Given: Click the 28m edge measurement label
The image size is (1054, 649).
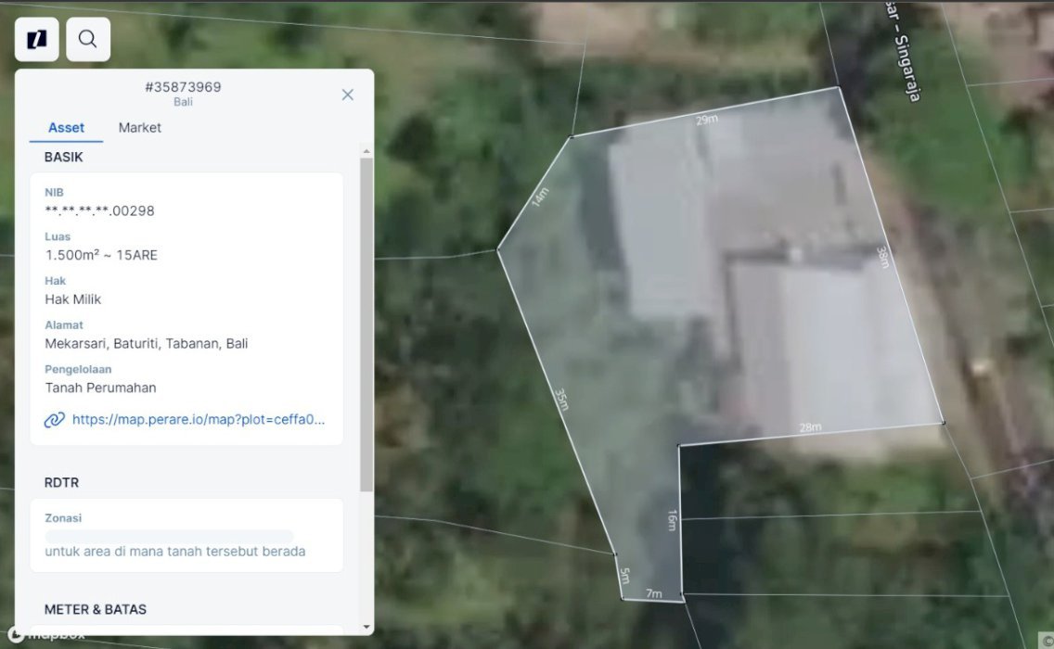Looking at the screenshot, I should click(x=810, y=427).
